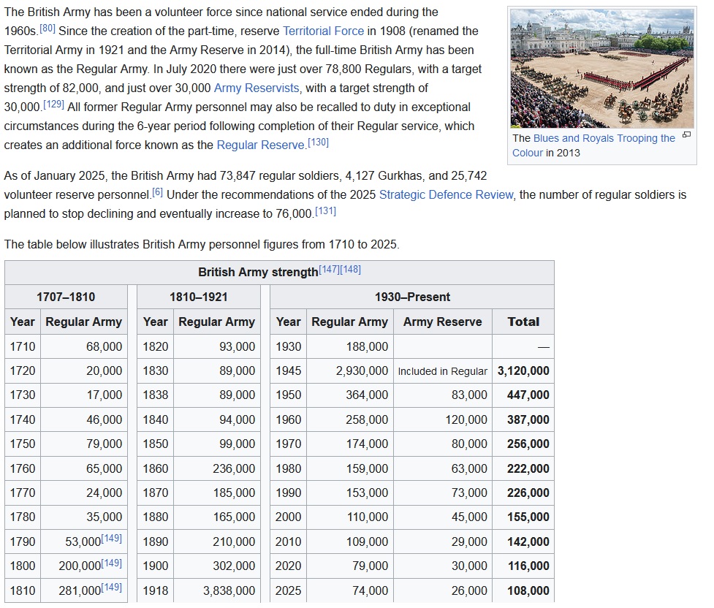Click citation [149] in the 1800 row

click(x=111, y=563)
